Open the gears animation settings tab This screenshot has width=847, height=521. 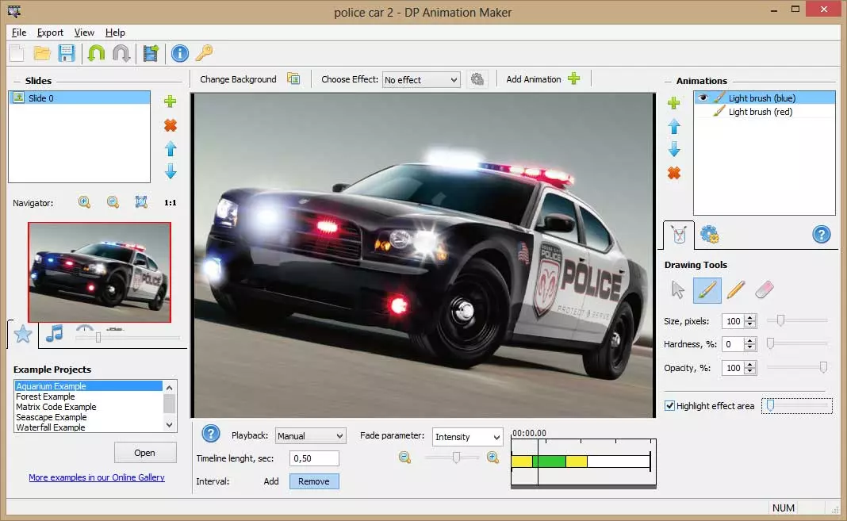tap(709, 234)
